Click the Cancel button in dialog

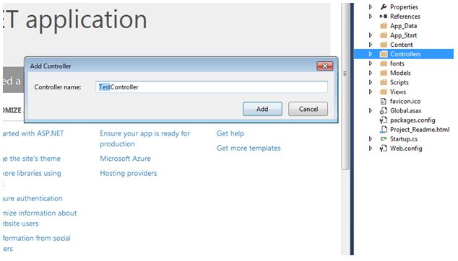pyautogui.click(x=308, y=109)
